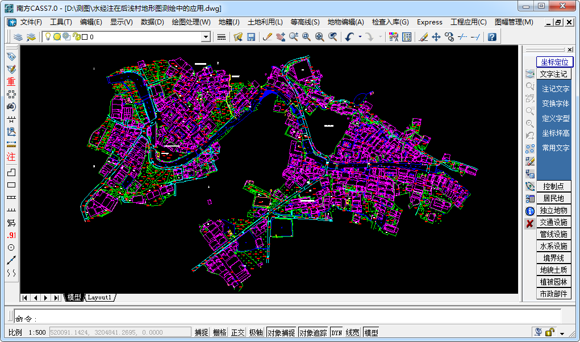Viewport: 580px width, 342px height.
Task: Click the layer color swatch square
Action: point(85,37)
